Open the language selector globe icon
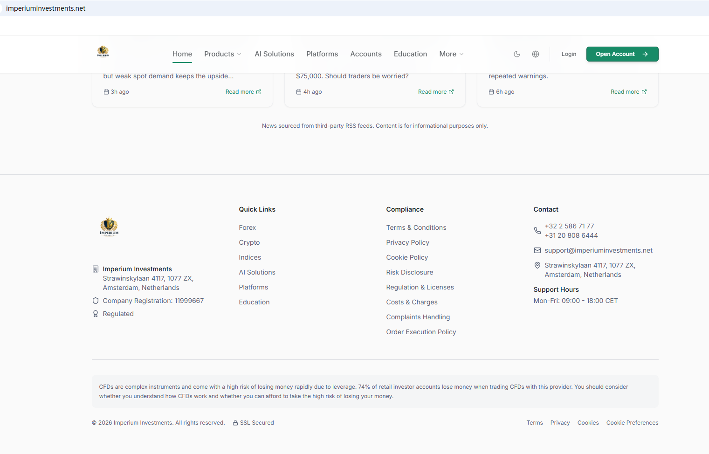 pos(536,54)
